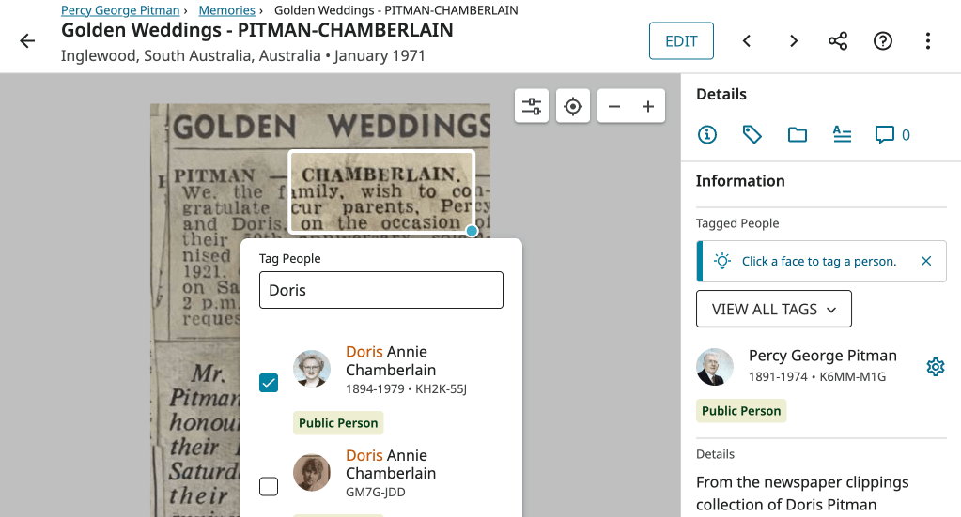Open tag settings gear for Percy George Pitman

pos(935,367)
